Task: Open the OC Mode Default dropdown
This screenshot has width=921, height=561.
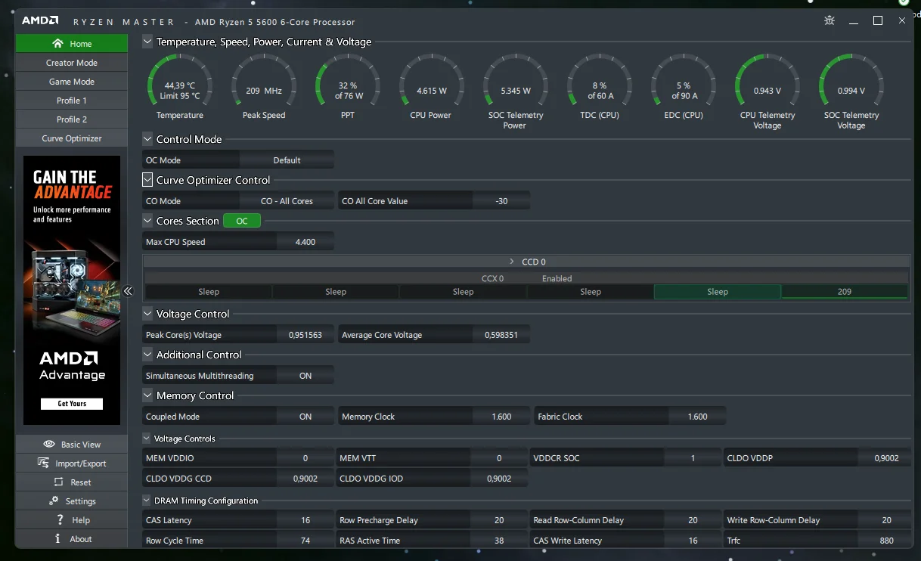Action: 287,160
